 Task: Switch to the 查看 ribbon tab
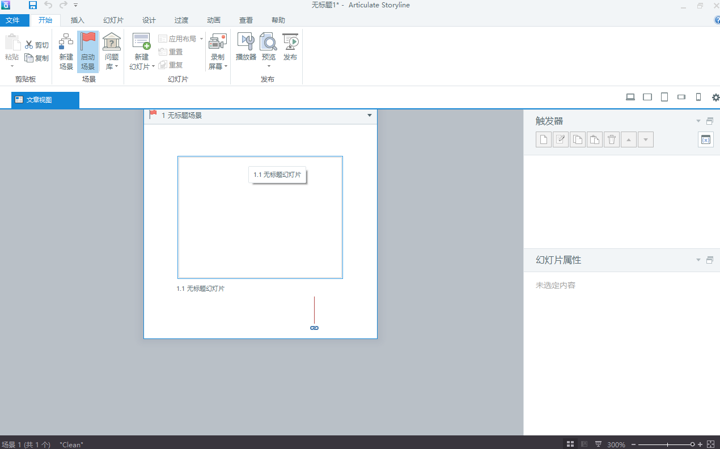point(246,20)
